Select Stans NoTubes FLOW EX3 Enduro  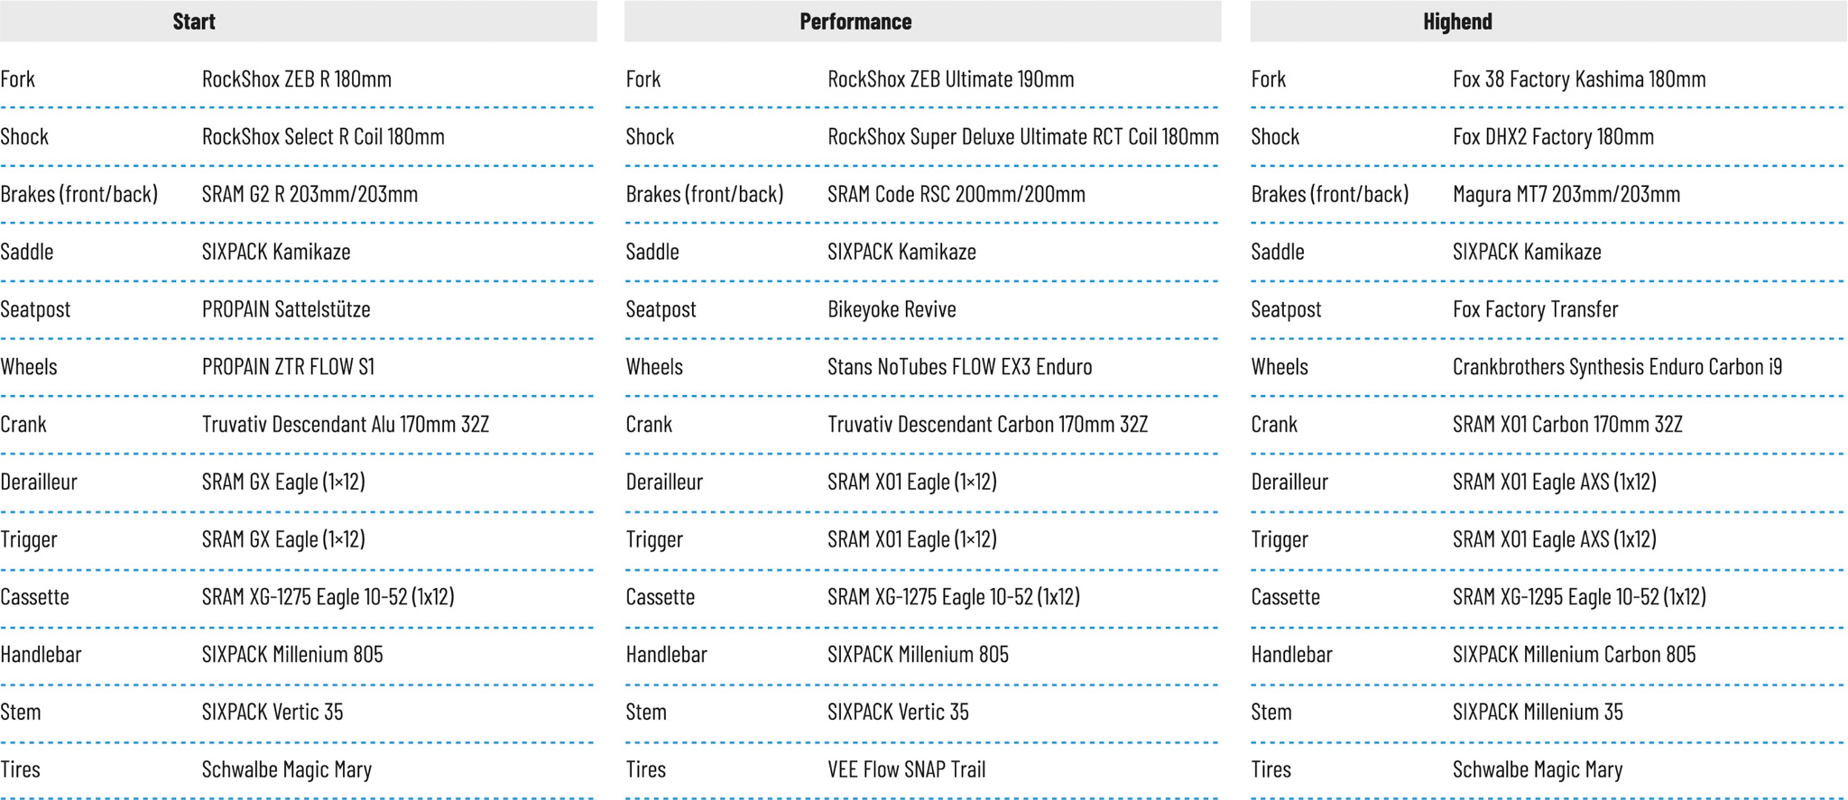[959, 367]
